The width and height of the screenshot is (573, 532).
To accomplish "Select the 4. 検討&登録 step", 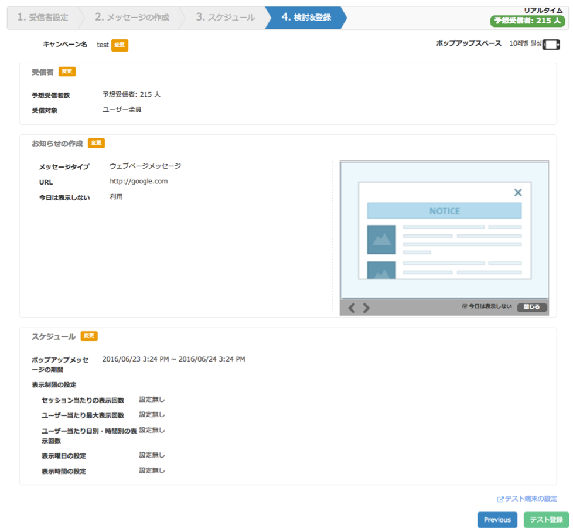I will 306,18.
